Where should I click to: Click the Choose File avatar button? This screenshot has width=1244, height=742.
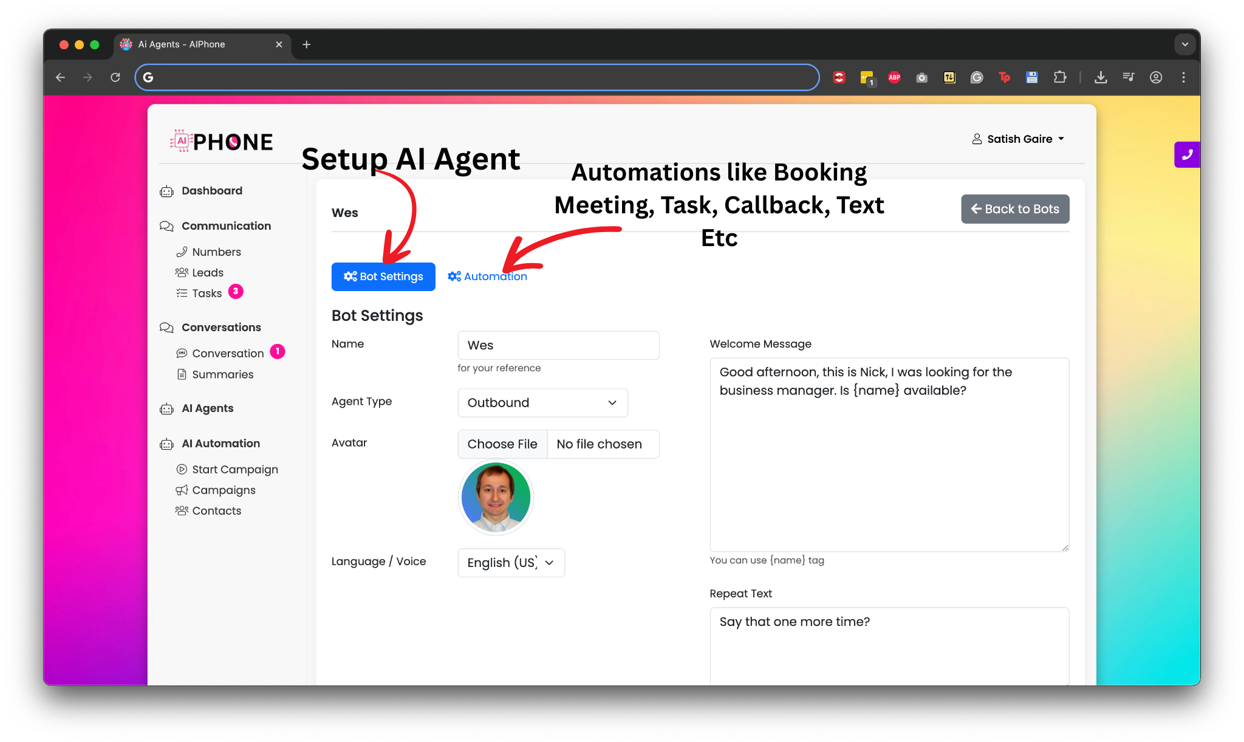(x=502, y=444)
